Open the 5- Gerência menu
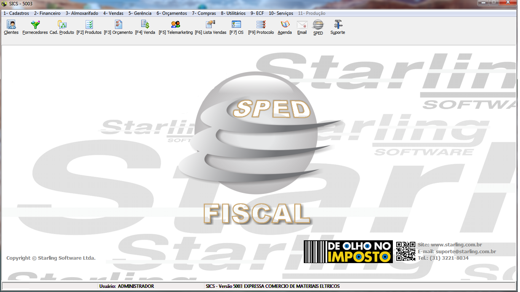The width and height of the screenshot is (520, 292). coord(140,13)
